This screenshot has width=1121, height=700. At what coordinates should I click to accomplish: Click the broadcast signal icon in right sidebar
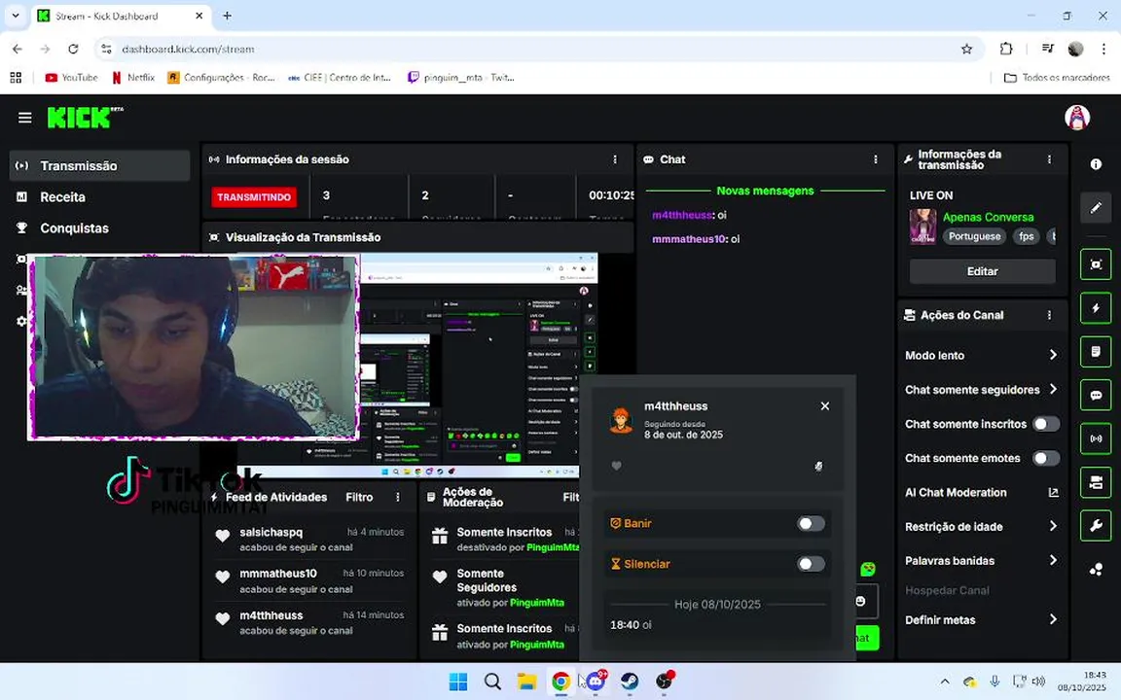pos(1096,439)
